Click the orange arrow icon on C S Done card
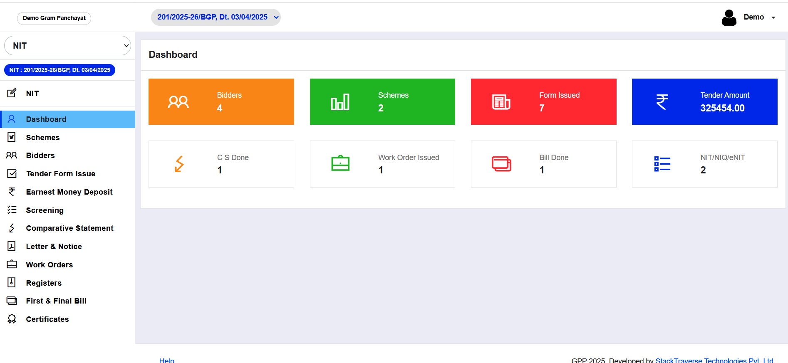This screenshot has height=363, width=788. (x=179, y=164)
